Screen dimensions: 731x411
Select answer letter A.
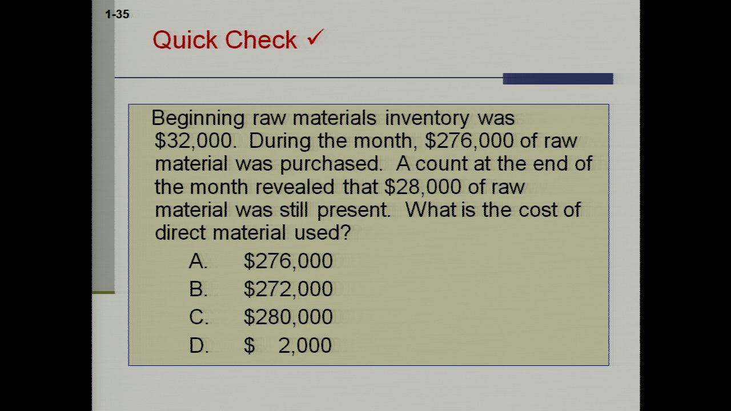point(198,261)
